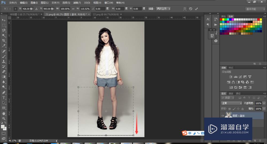Choose the Eyedropper tool
The width and height of the screenshot is (267, 144).
(x=4, y=46)
